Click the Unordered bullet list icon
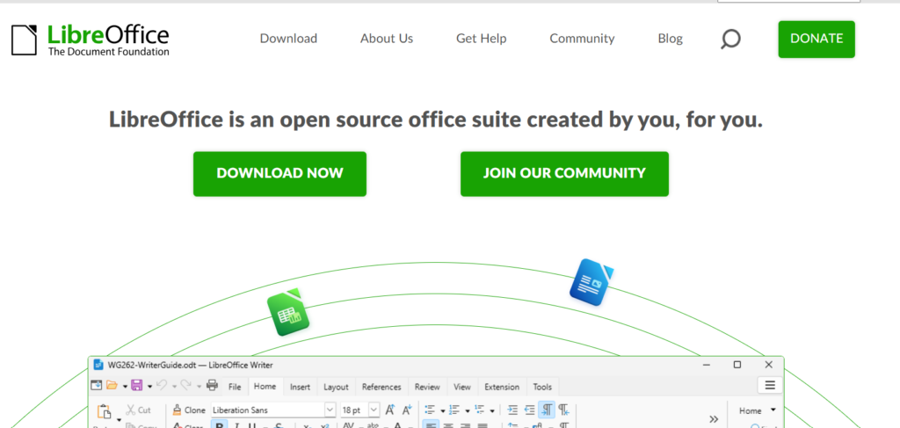Screen dimensions: 900x428 (x=429, y=410)
